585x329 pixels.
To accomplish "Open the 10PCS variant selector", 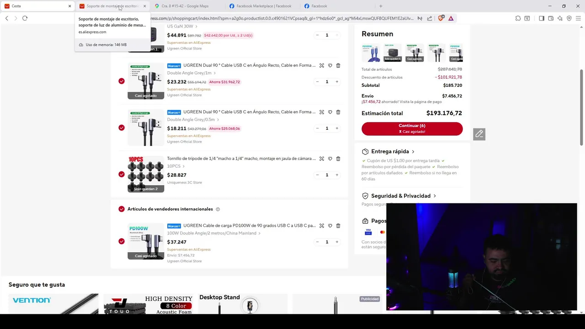I will (176, 166).
